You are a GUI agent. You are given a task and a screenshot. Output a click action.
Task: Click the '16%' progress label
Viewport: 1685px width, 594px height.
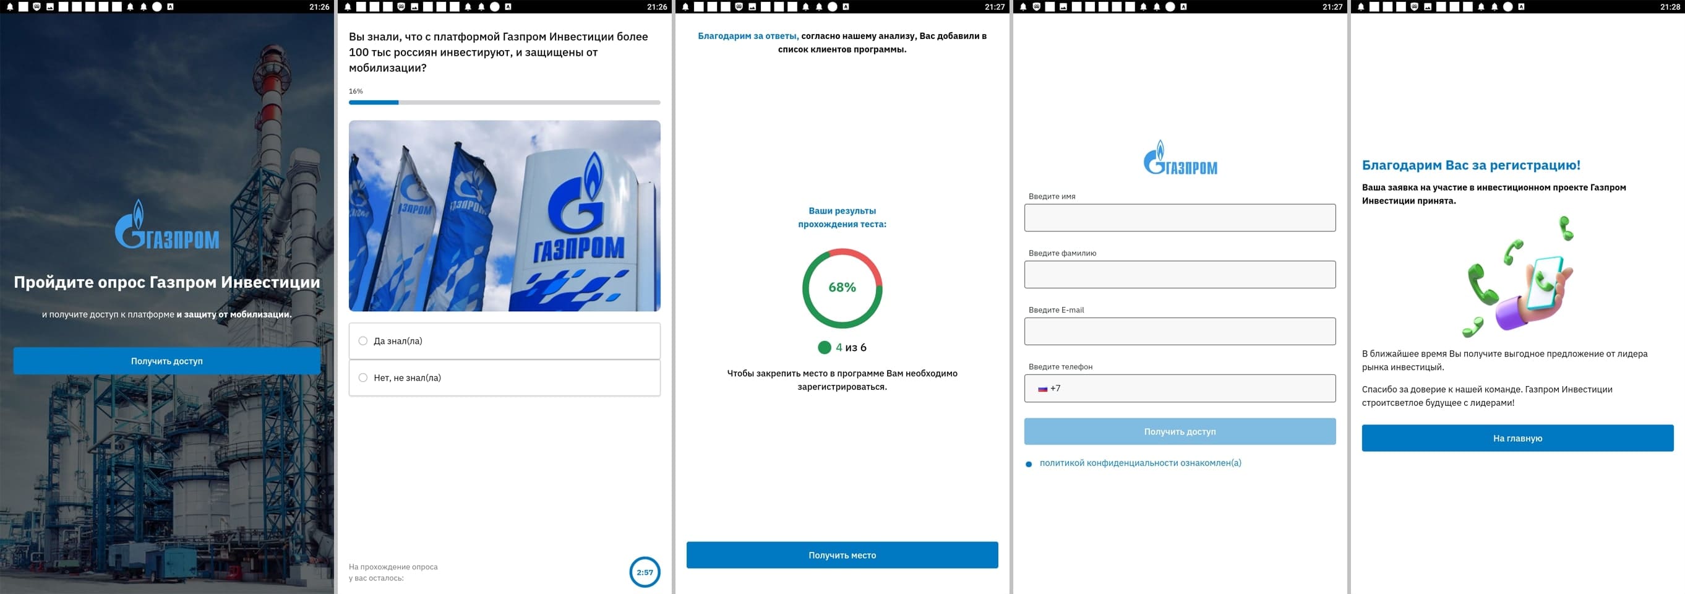356,92
